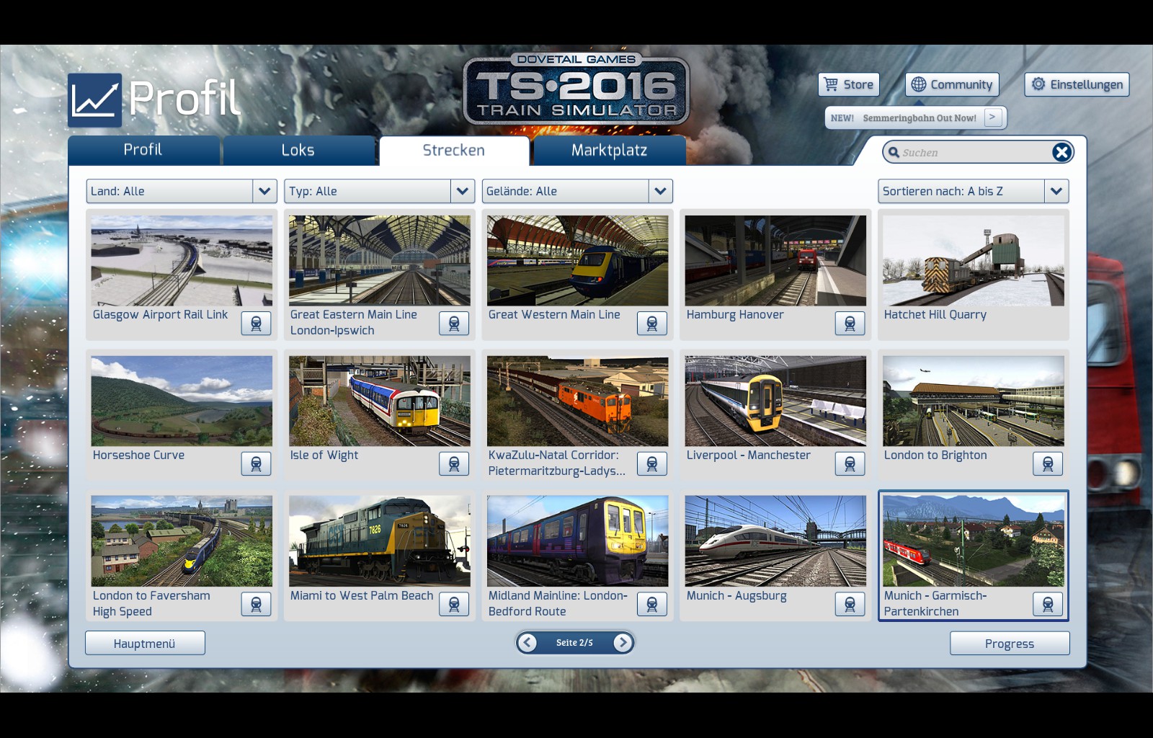Open Semmeringbahn news arrow button
This screenshot has height=738, width=1153.
pyautogui.click(x=993, y=117)
